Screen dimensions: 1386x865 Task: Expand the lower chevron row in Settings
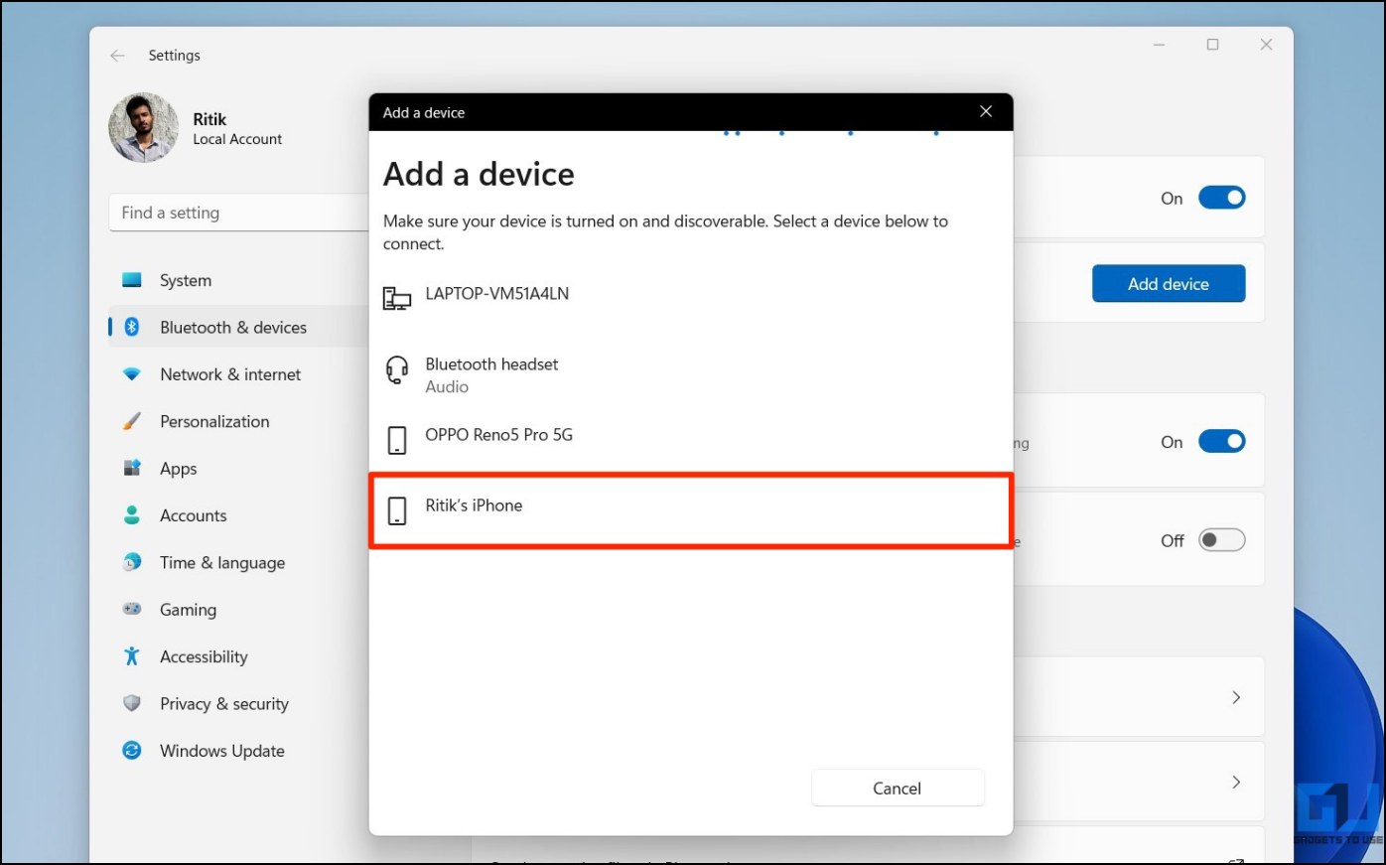pos(1236,782)
